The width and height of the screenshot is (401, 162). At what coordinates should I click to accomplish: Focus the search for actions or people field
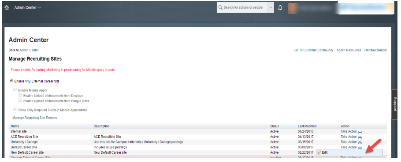[x=243, y=7]
